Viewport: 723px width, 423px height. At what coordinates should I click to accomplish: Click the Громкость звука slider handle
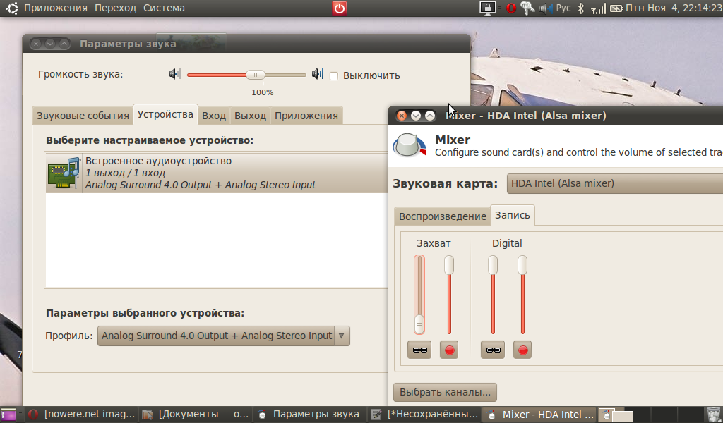[255, 75]
